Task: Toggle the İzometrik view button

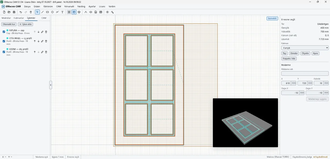Action: pyautogui.click(x=272, y=18)
